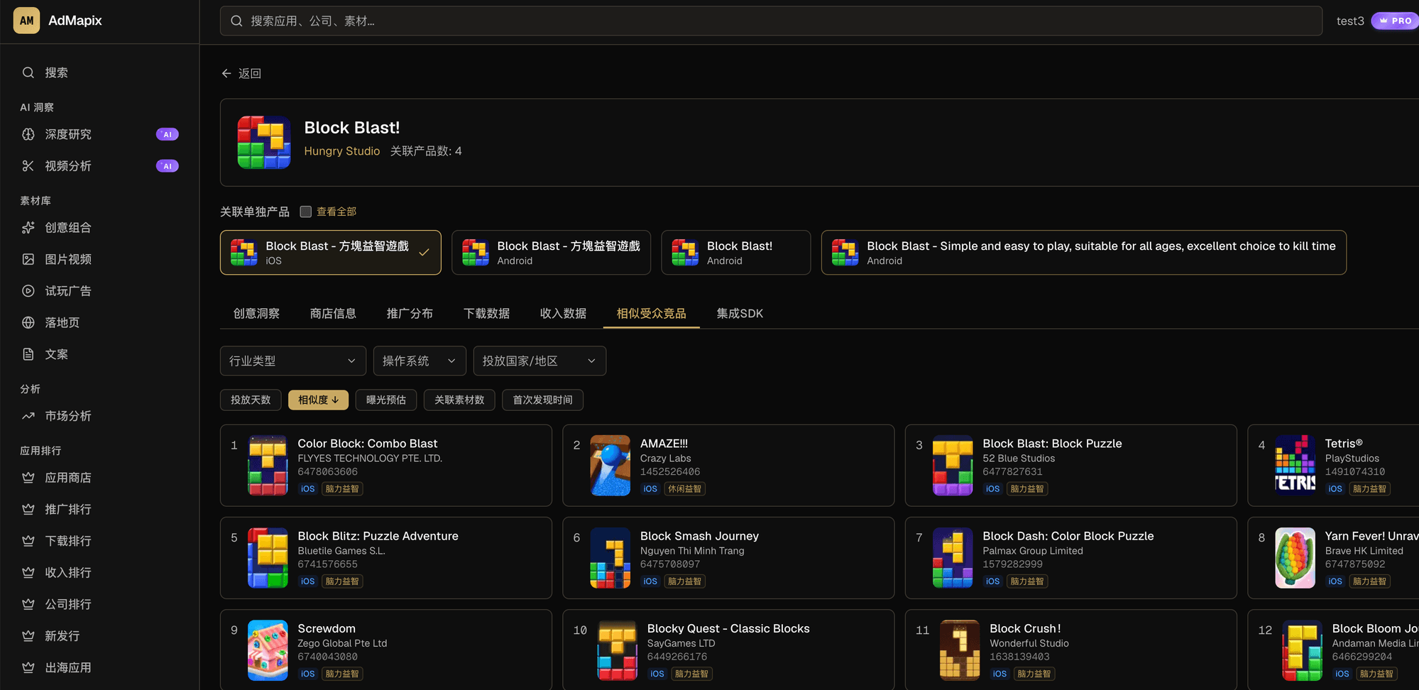Click the AdMapix AM logo icon
This screenshot has height=690, width=1419.
(26, 21)
